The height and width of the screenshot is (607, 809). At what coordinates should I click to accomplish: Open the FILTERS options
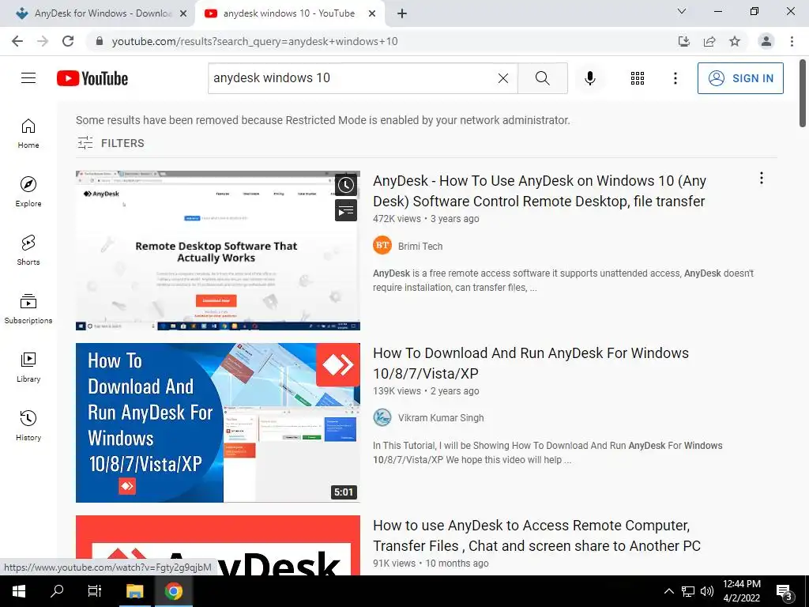click(x=111, y=143)
